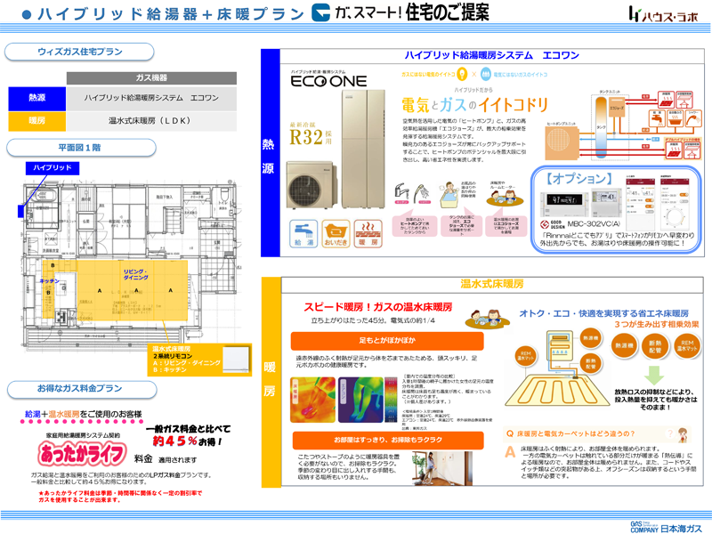
Task: Click the man bathing illustration
Action: click(449, 193)
